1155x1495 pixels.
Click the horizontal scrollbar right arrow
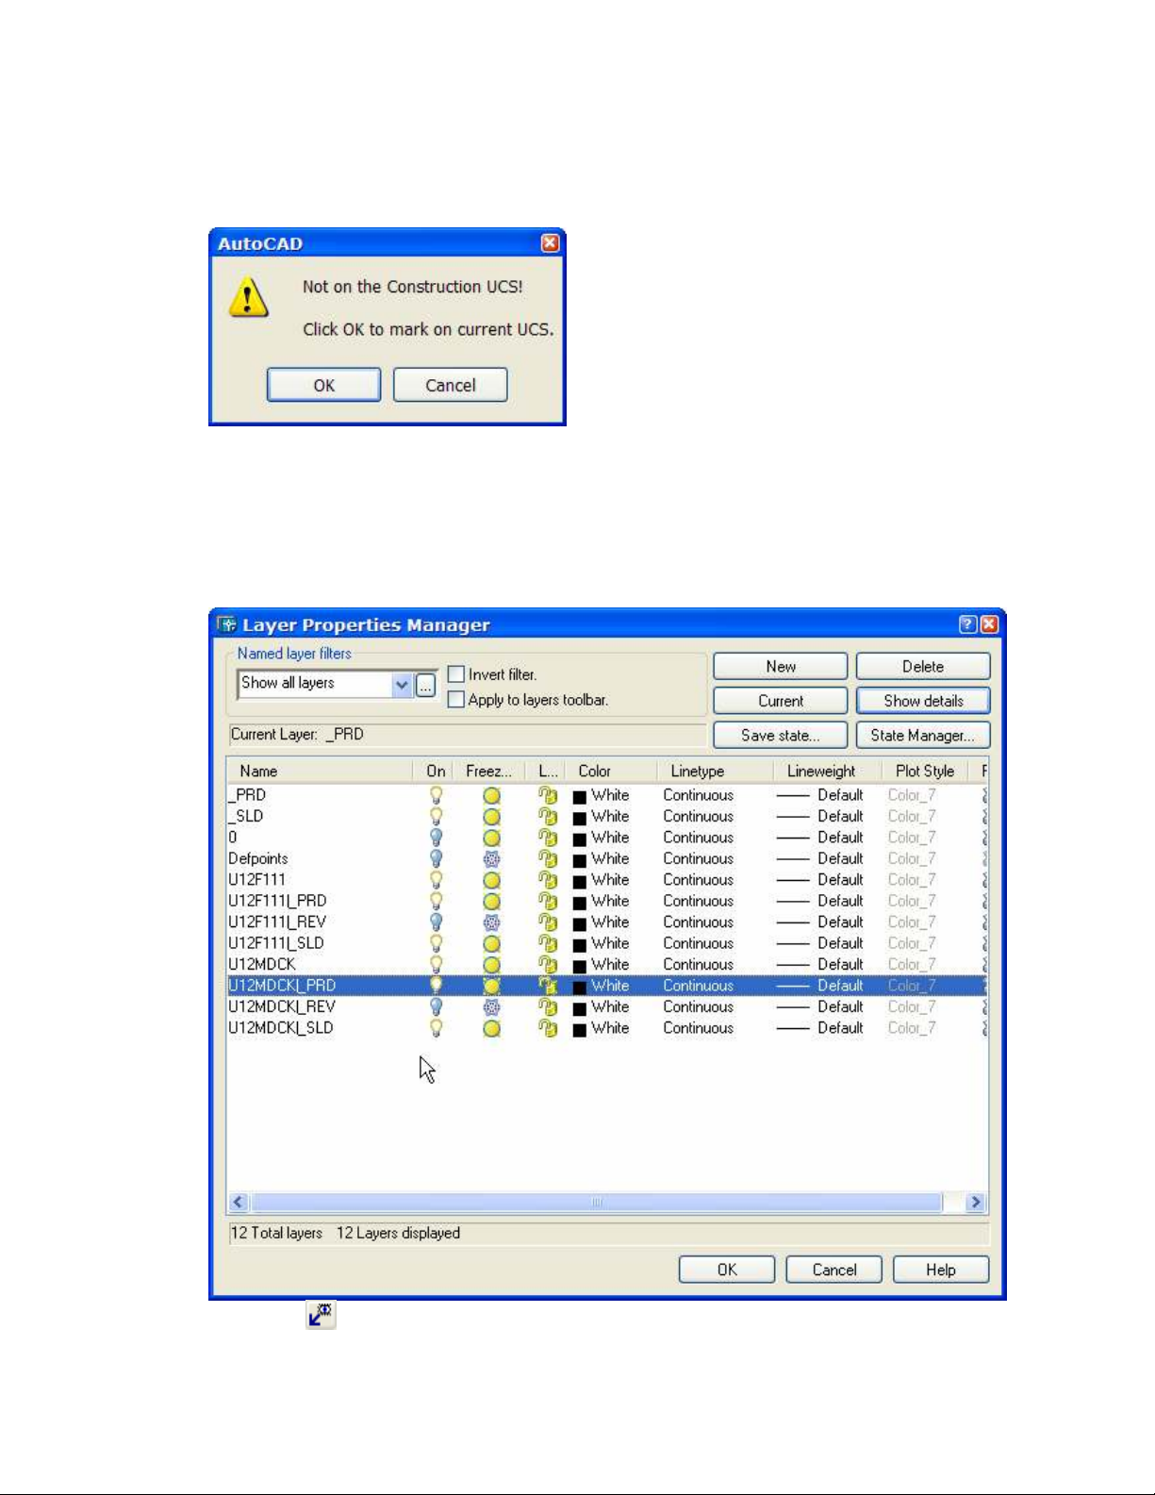point(976,1202)
